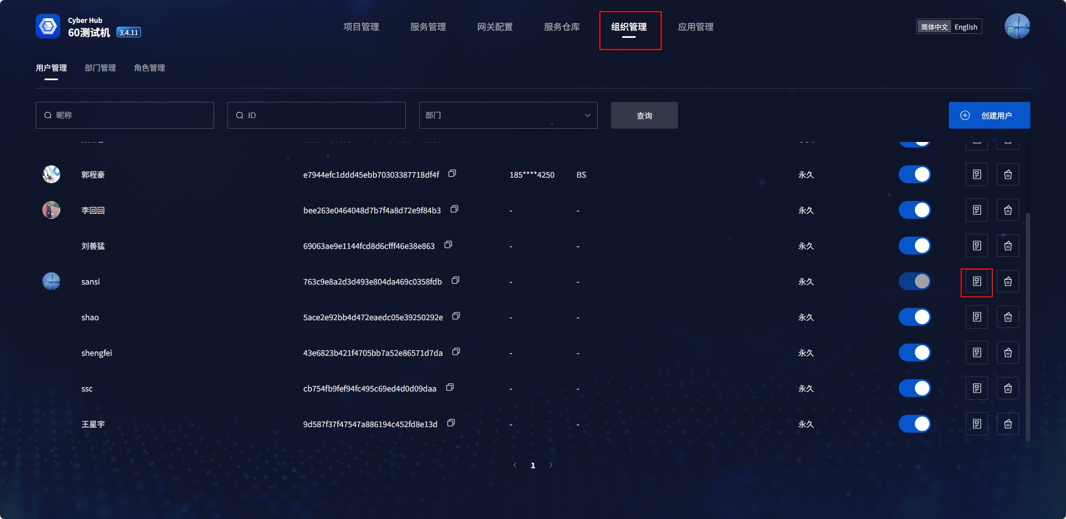Open the 服务管理 menu
Viewport: 1066px width, 519px height.
click(x=428, y=27)
